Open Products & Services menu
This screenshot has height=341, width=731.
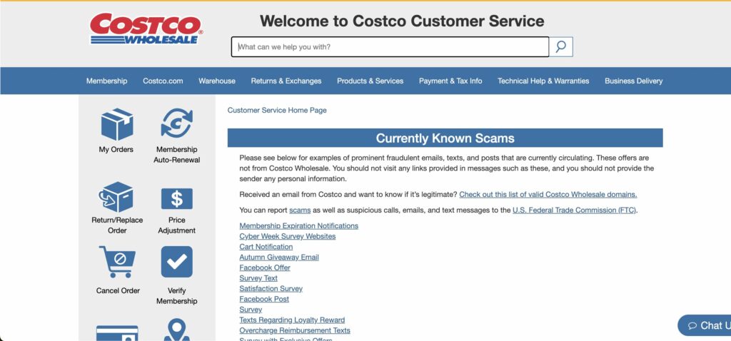(x=370, y=81)
